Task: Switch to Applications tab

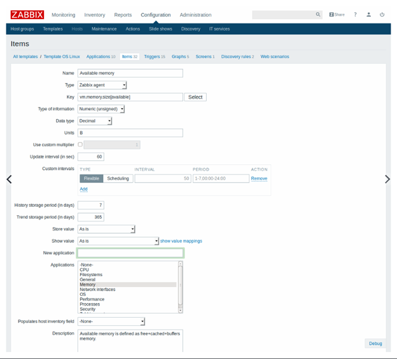Action: point(101,57)
